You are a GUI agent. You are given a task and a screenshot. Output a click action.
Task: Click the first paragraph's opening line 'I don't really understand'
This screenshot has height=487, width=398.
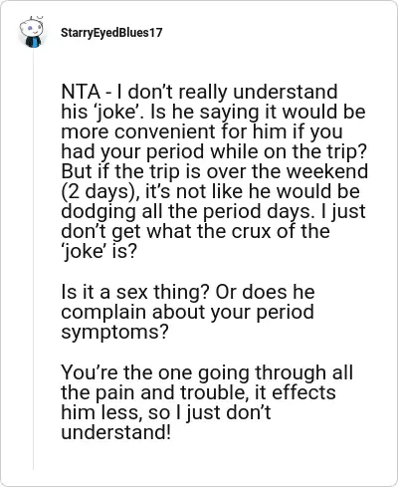coord(227,92)
